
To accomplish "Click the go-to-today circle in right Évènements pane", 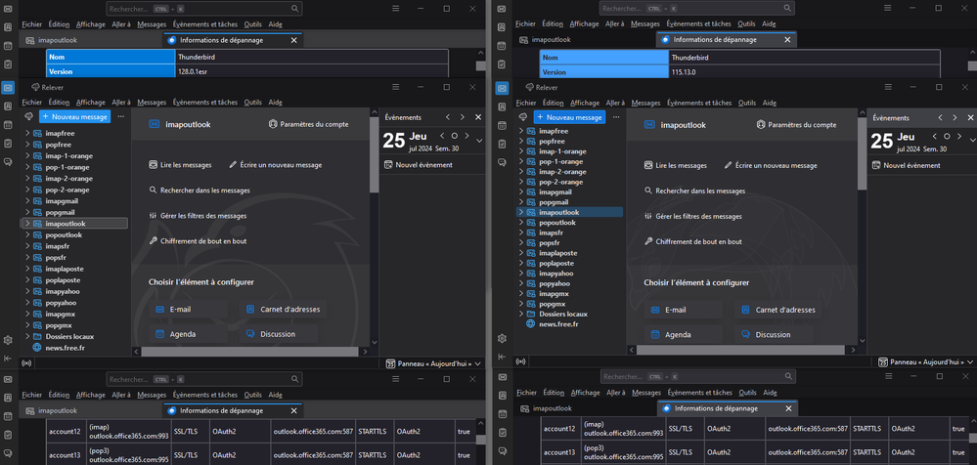I will coord(947,137).
